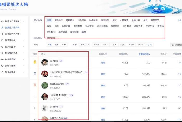Click the second-place silver medal icon
The image size is (182, 122).
[35, 73]
